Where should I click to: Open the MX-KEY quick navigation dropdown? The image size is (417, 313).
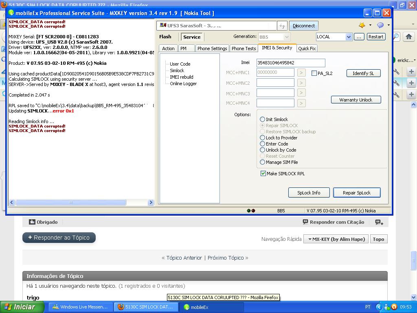point(336,239)
